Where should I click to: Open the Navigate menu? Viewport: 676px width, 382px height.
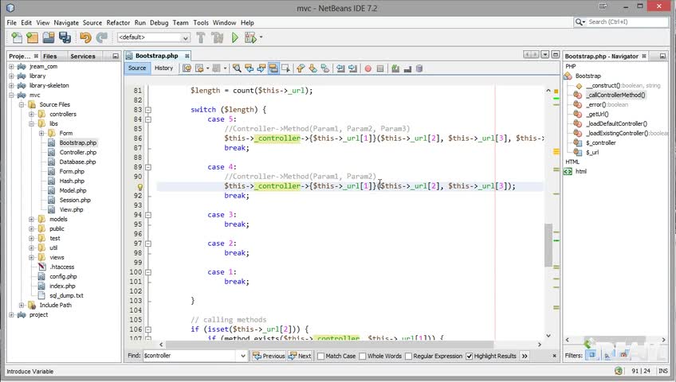[x=66, y=23]
